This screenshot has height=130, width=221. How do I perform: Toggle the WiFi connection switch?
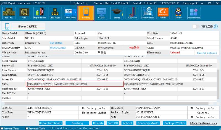pos(196,26)
